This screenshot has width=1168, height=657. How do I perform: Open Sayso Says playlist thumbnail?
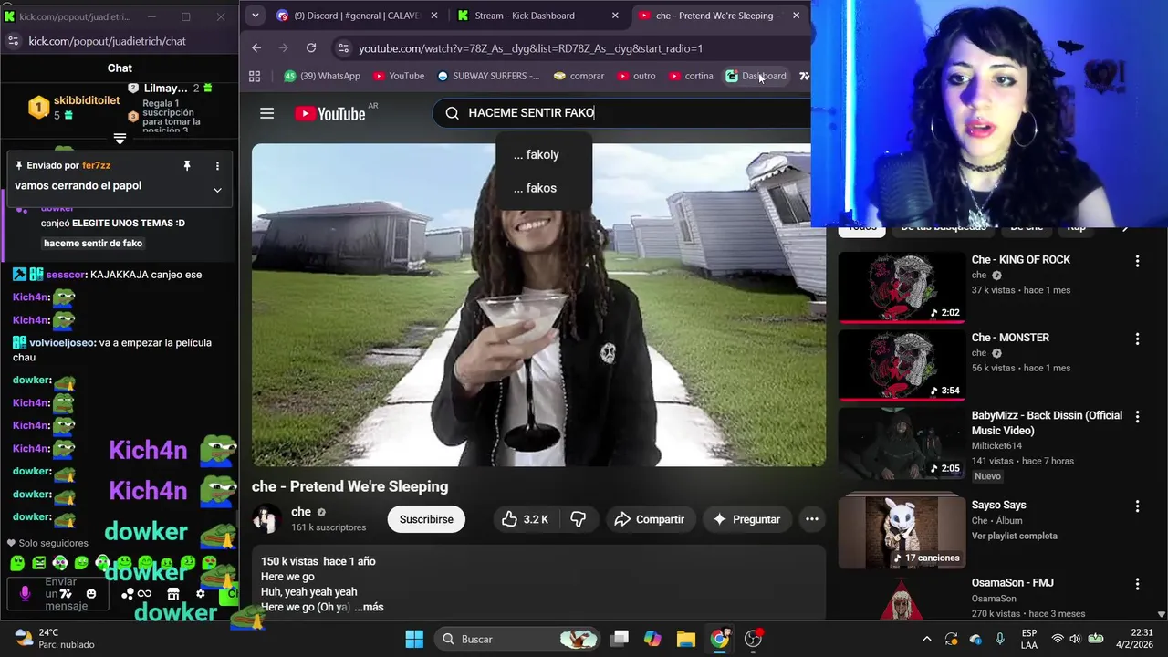click(901, 531)
